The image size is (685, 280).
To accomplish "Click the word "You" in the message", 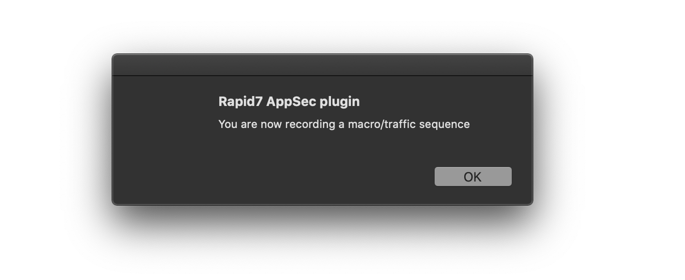I will [228, 124].
